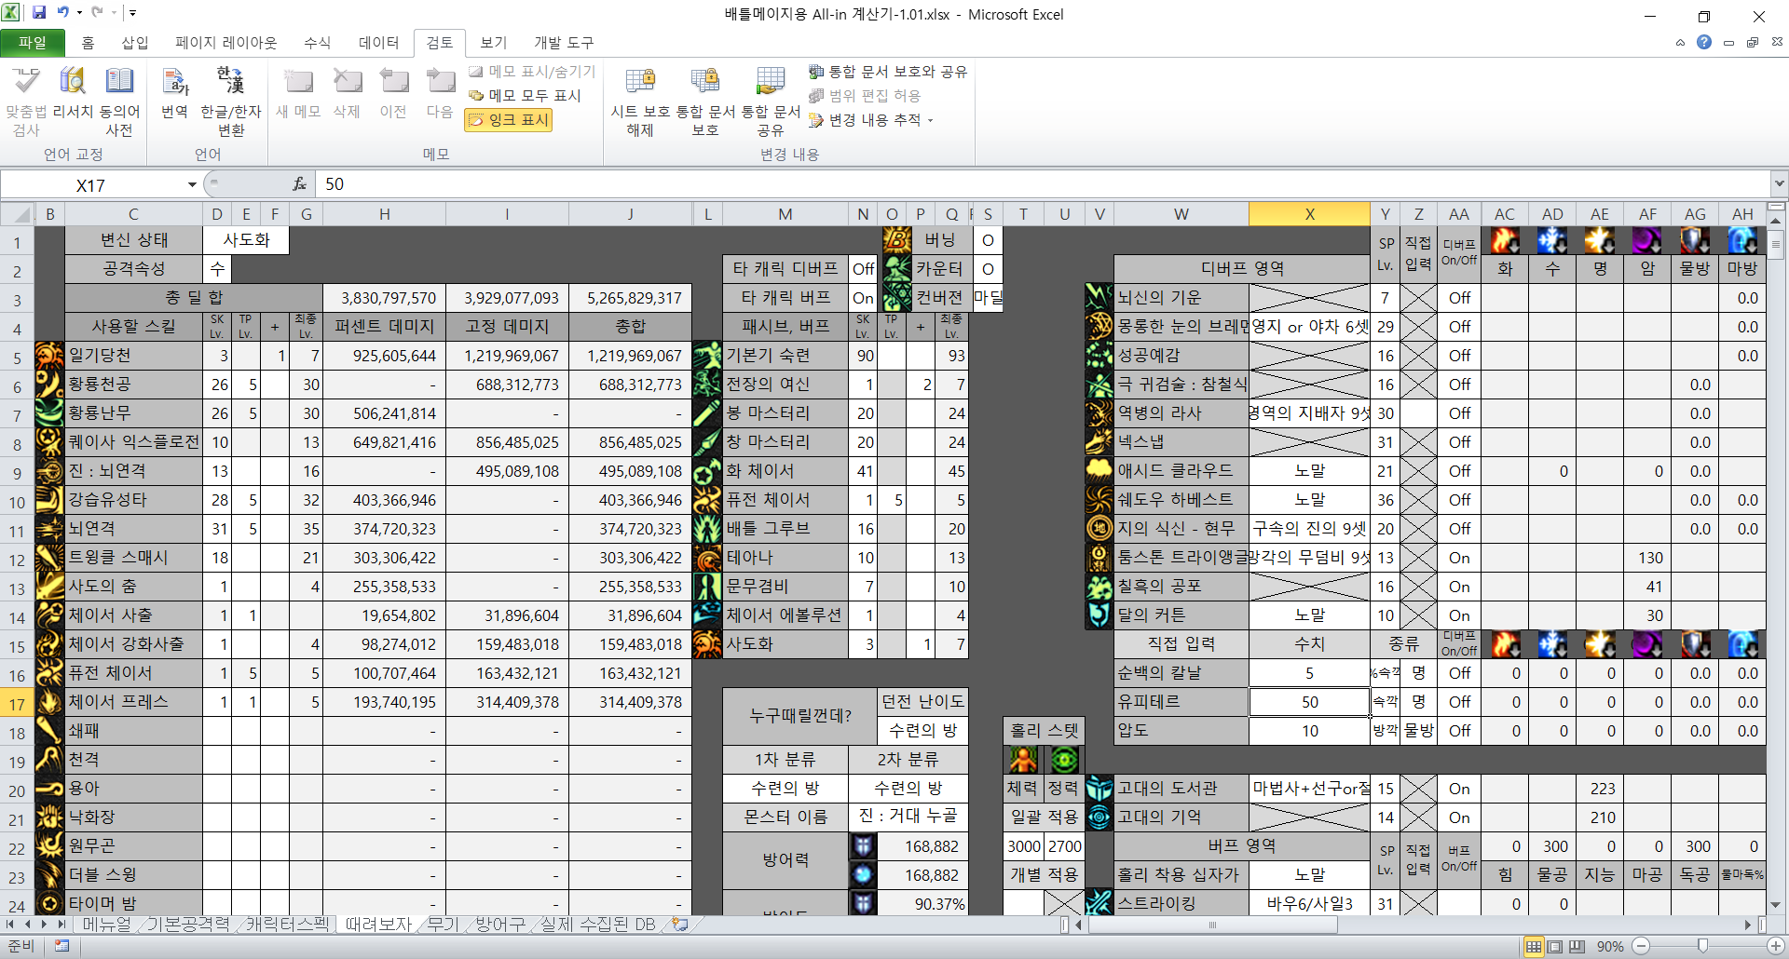Viewport: 1789px width, 959px height.
Task: Open the Thesaurus (동의어 사전) tool
Action: [119, 82]
